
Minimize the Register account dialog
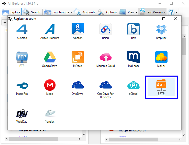pos(152,19)
